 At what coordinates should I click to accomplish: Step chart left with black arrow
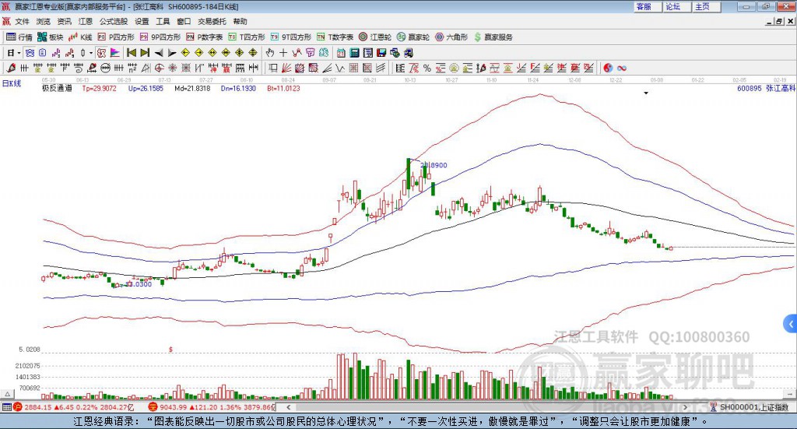pos(159,53)
